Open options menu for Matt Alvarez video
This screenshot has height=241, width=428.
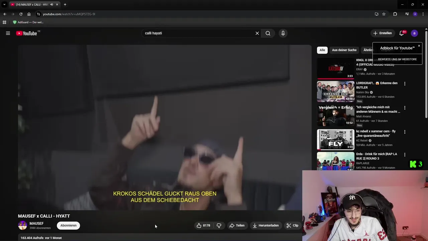(405, 108)
